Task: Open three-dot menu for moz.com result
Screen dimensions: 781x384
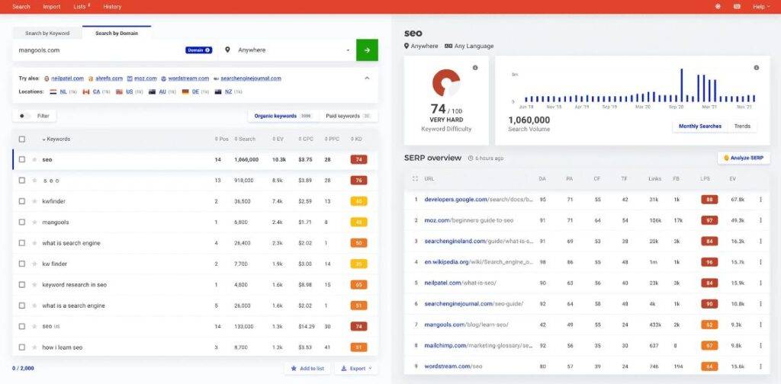Action: click(x=760, y=220)
